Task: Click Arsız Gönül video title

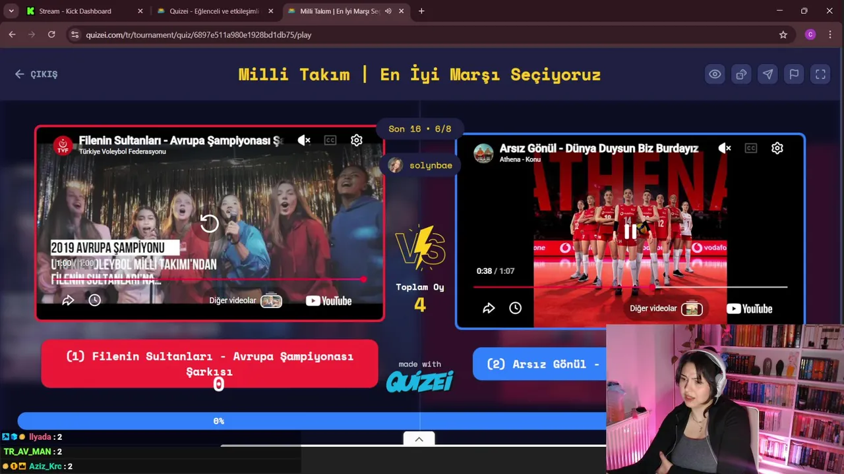Action: pos(599,149)
